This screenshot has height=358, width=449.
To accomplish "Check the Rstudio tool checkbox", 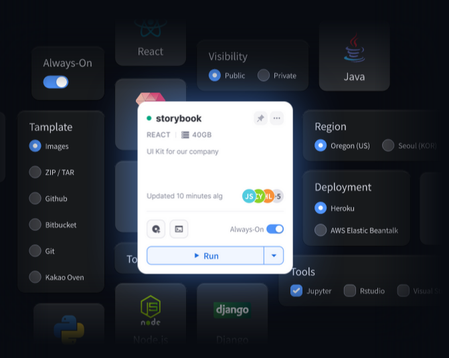I will (x=350, y=290).
